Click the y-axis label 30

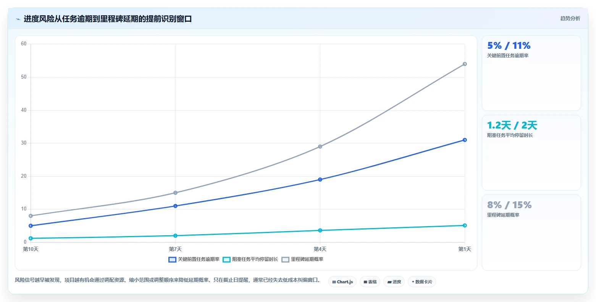pyautogui.click(x=24, y=143)
